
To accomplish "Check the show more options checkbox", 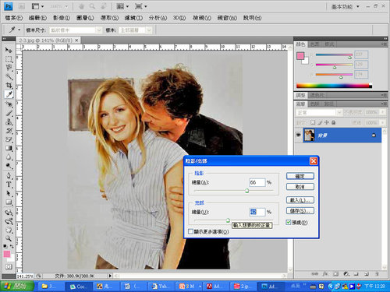I will [x=190, y=231].
